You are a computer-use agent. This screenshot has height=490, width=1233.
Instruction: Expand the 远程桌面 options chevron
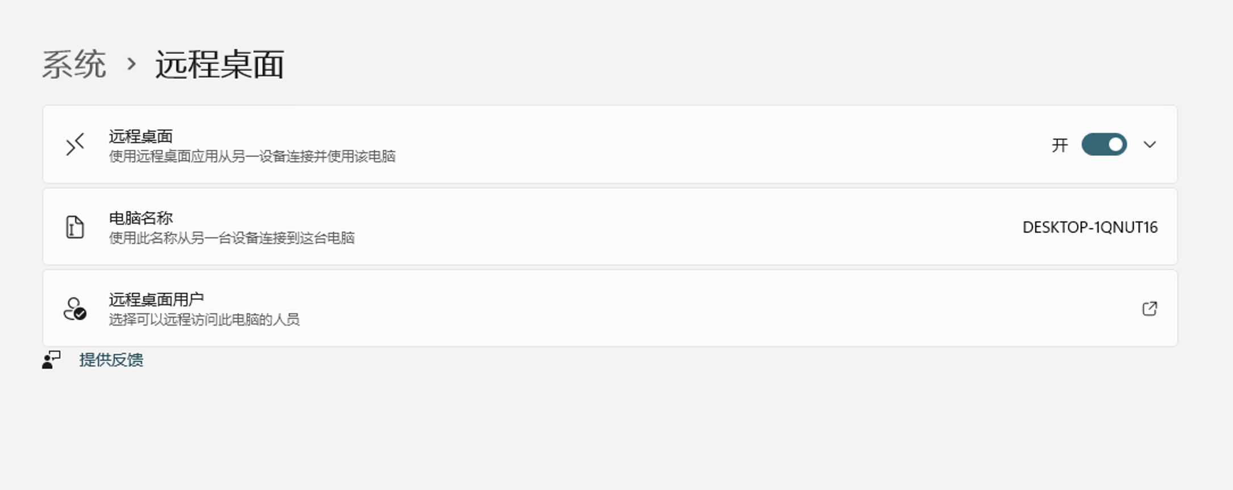click(1149, 145)
